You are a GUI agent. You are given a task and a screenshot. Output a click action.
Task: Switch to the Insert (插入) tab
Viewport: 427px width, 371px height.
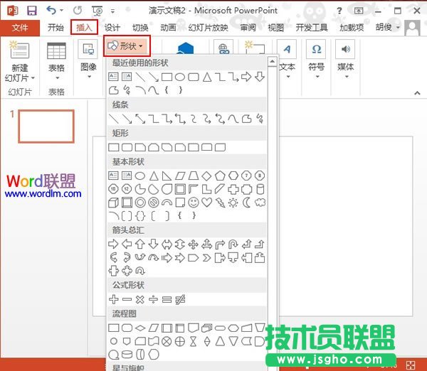coord(84,27)
